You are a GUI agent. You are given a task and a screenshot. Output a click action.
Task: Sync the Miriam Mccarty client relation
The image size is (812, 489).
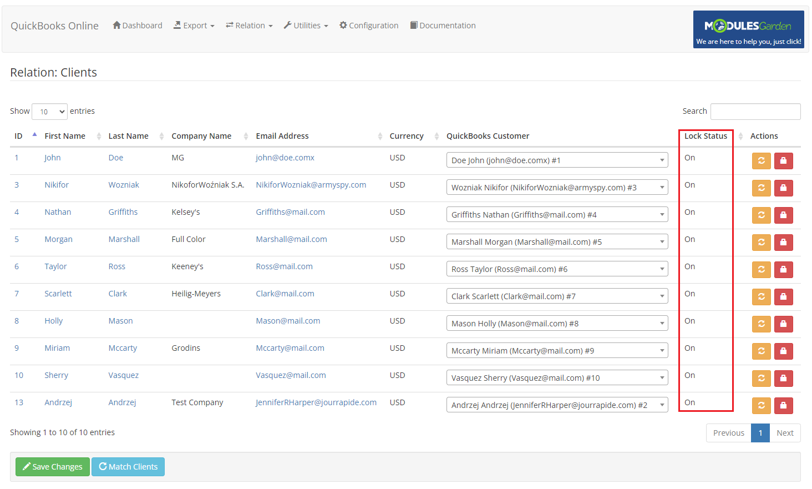pyautogui.click(x=761, y=351)
